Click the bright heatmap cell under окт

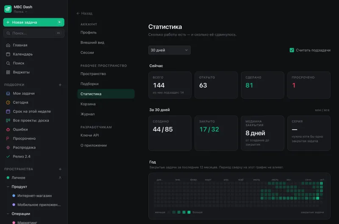pos(322,183)
